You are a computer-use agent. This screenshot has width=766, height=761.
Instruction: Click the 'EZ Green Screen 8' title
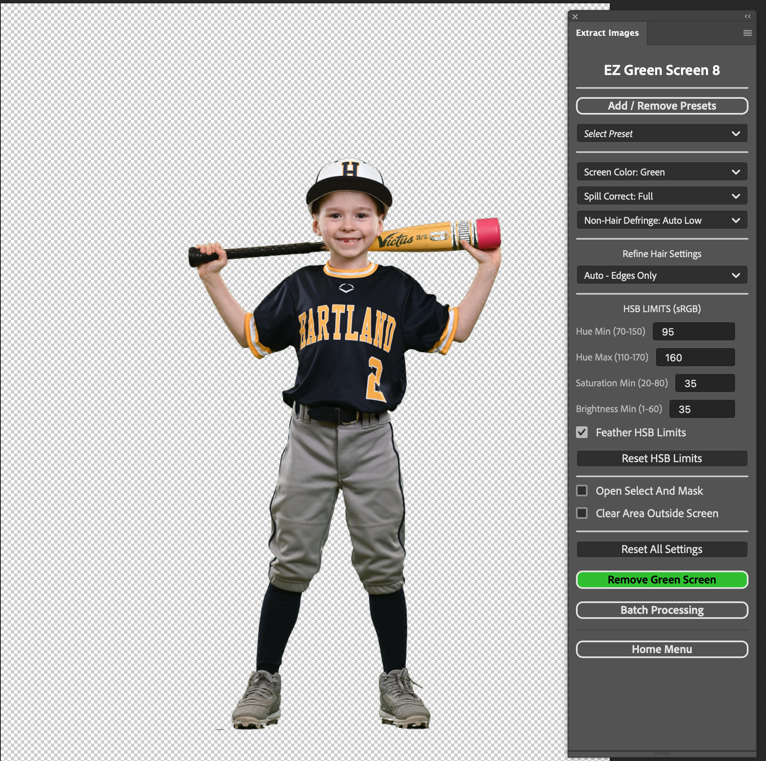(x=662, y=70)
